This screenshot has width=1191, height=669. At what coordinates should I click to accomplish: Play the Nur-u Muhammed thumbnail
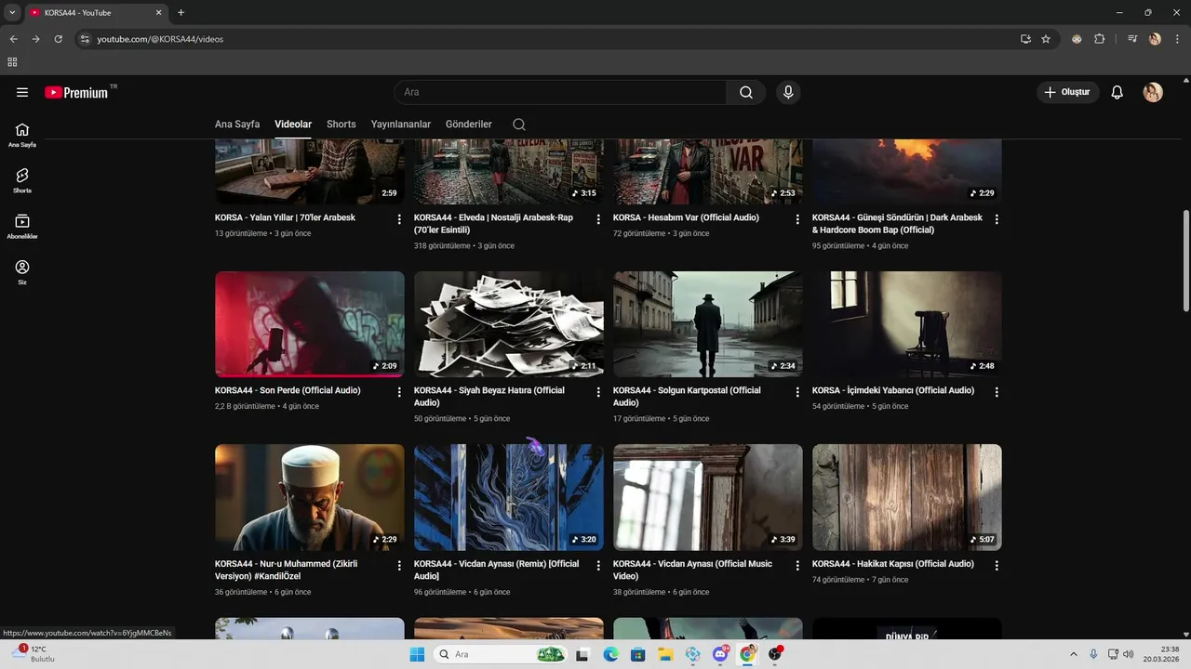tap(310, 497)
